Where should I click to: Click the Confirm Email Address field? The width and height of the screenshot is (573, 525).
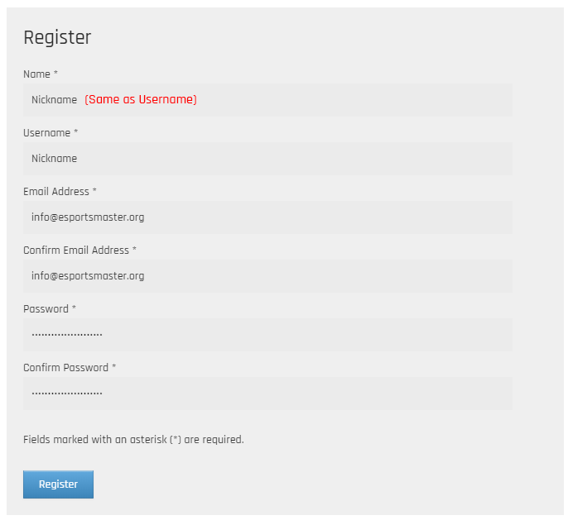pos(267,276)
